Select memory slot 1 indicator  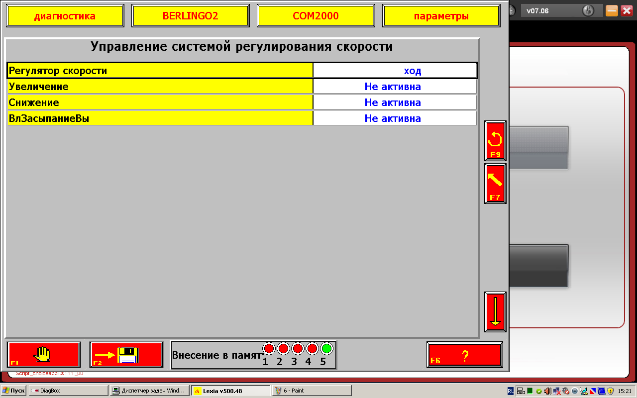[269, 349]
